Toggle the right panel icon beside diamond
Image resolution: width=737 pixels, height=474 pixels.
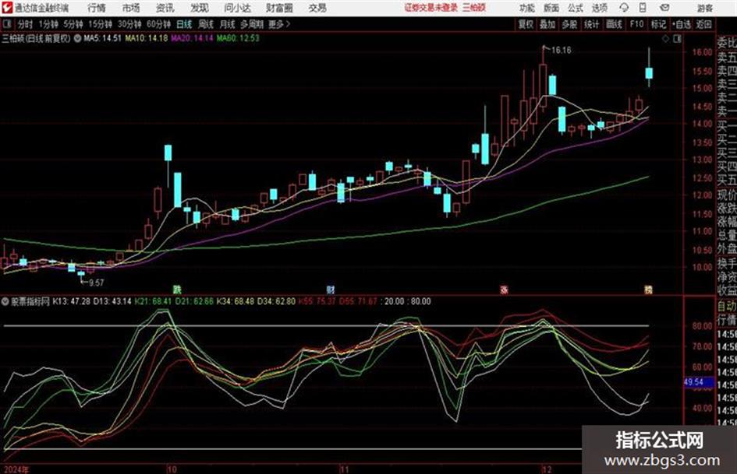677,39
